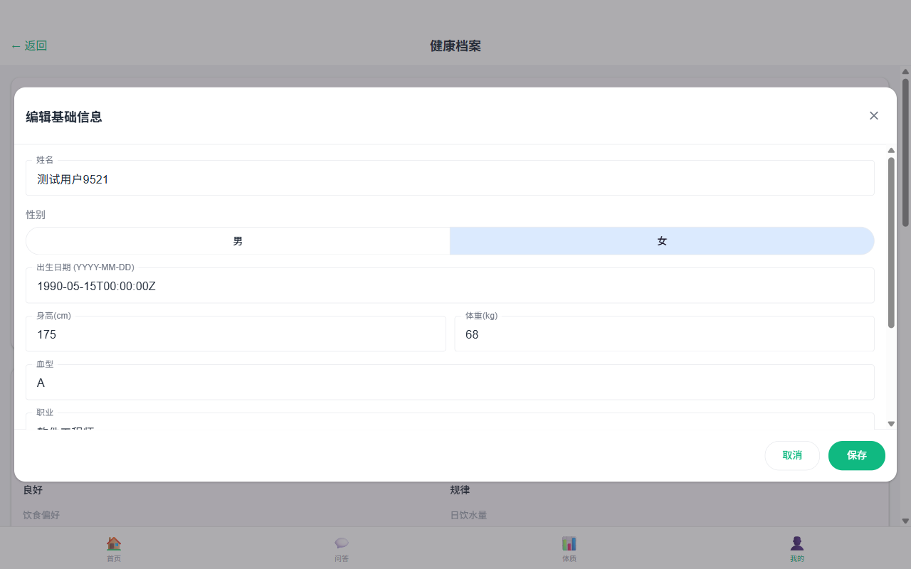Viewport: 911px width, 569px height.
Task: Click the 职业 occupation field
Action: pos(450,424)
